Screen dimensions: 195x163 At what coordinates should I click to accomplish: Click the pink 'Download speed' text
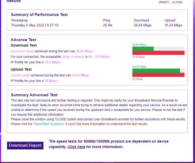tap(22, 51)
